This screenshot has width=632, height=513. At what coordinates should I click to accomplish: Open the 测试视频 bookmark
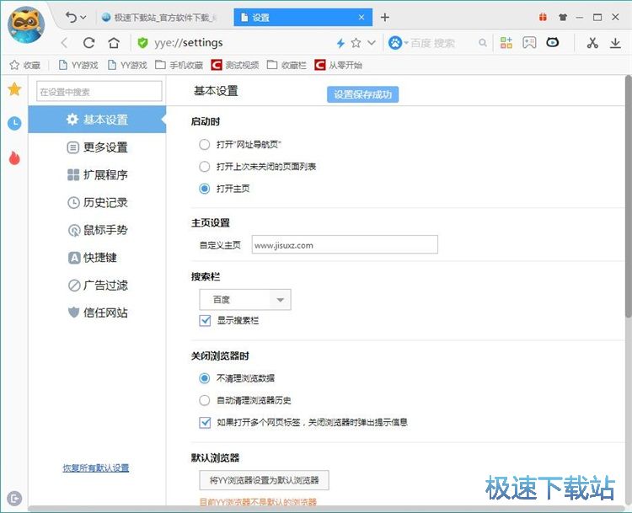point(235,65)
